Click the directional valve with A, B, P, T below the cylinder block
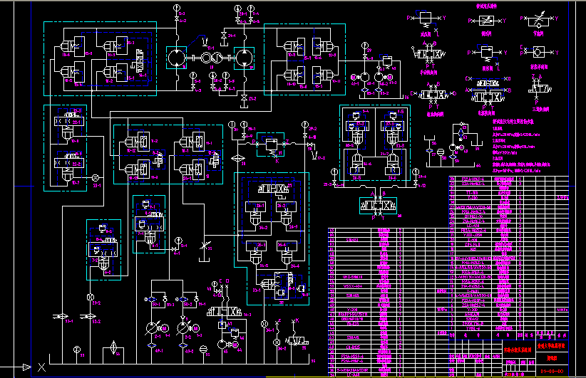 click(376, 205)
